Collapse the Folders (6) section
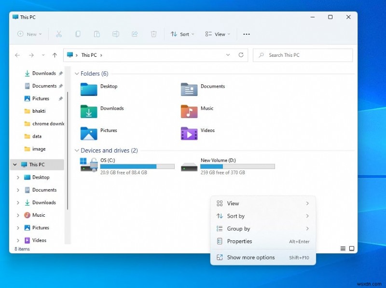 point(77,74)
